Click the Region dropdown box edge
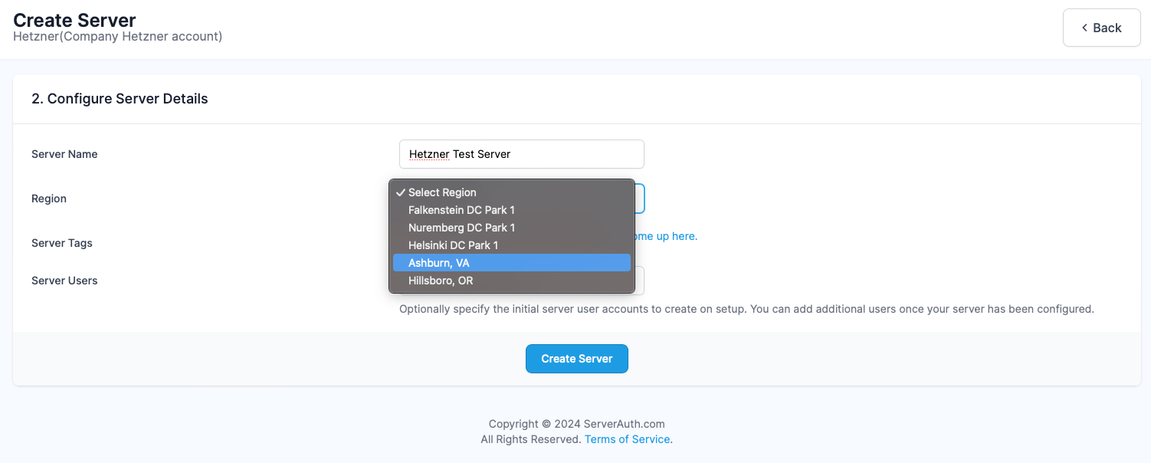This screenshot has width=1151, height=463. tap(640, 199)
